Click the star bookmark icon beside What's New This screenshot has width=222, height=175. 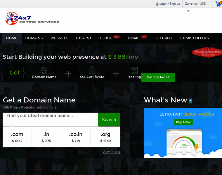(190, 101)
